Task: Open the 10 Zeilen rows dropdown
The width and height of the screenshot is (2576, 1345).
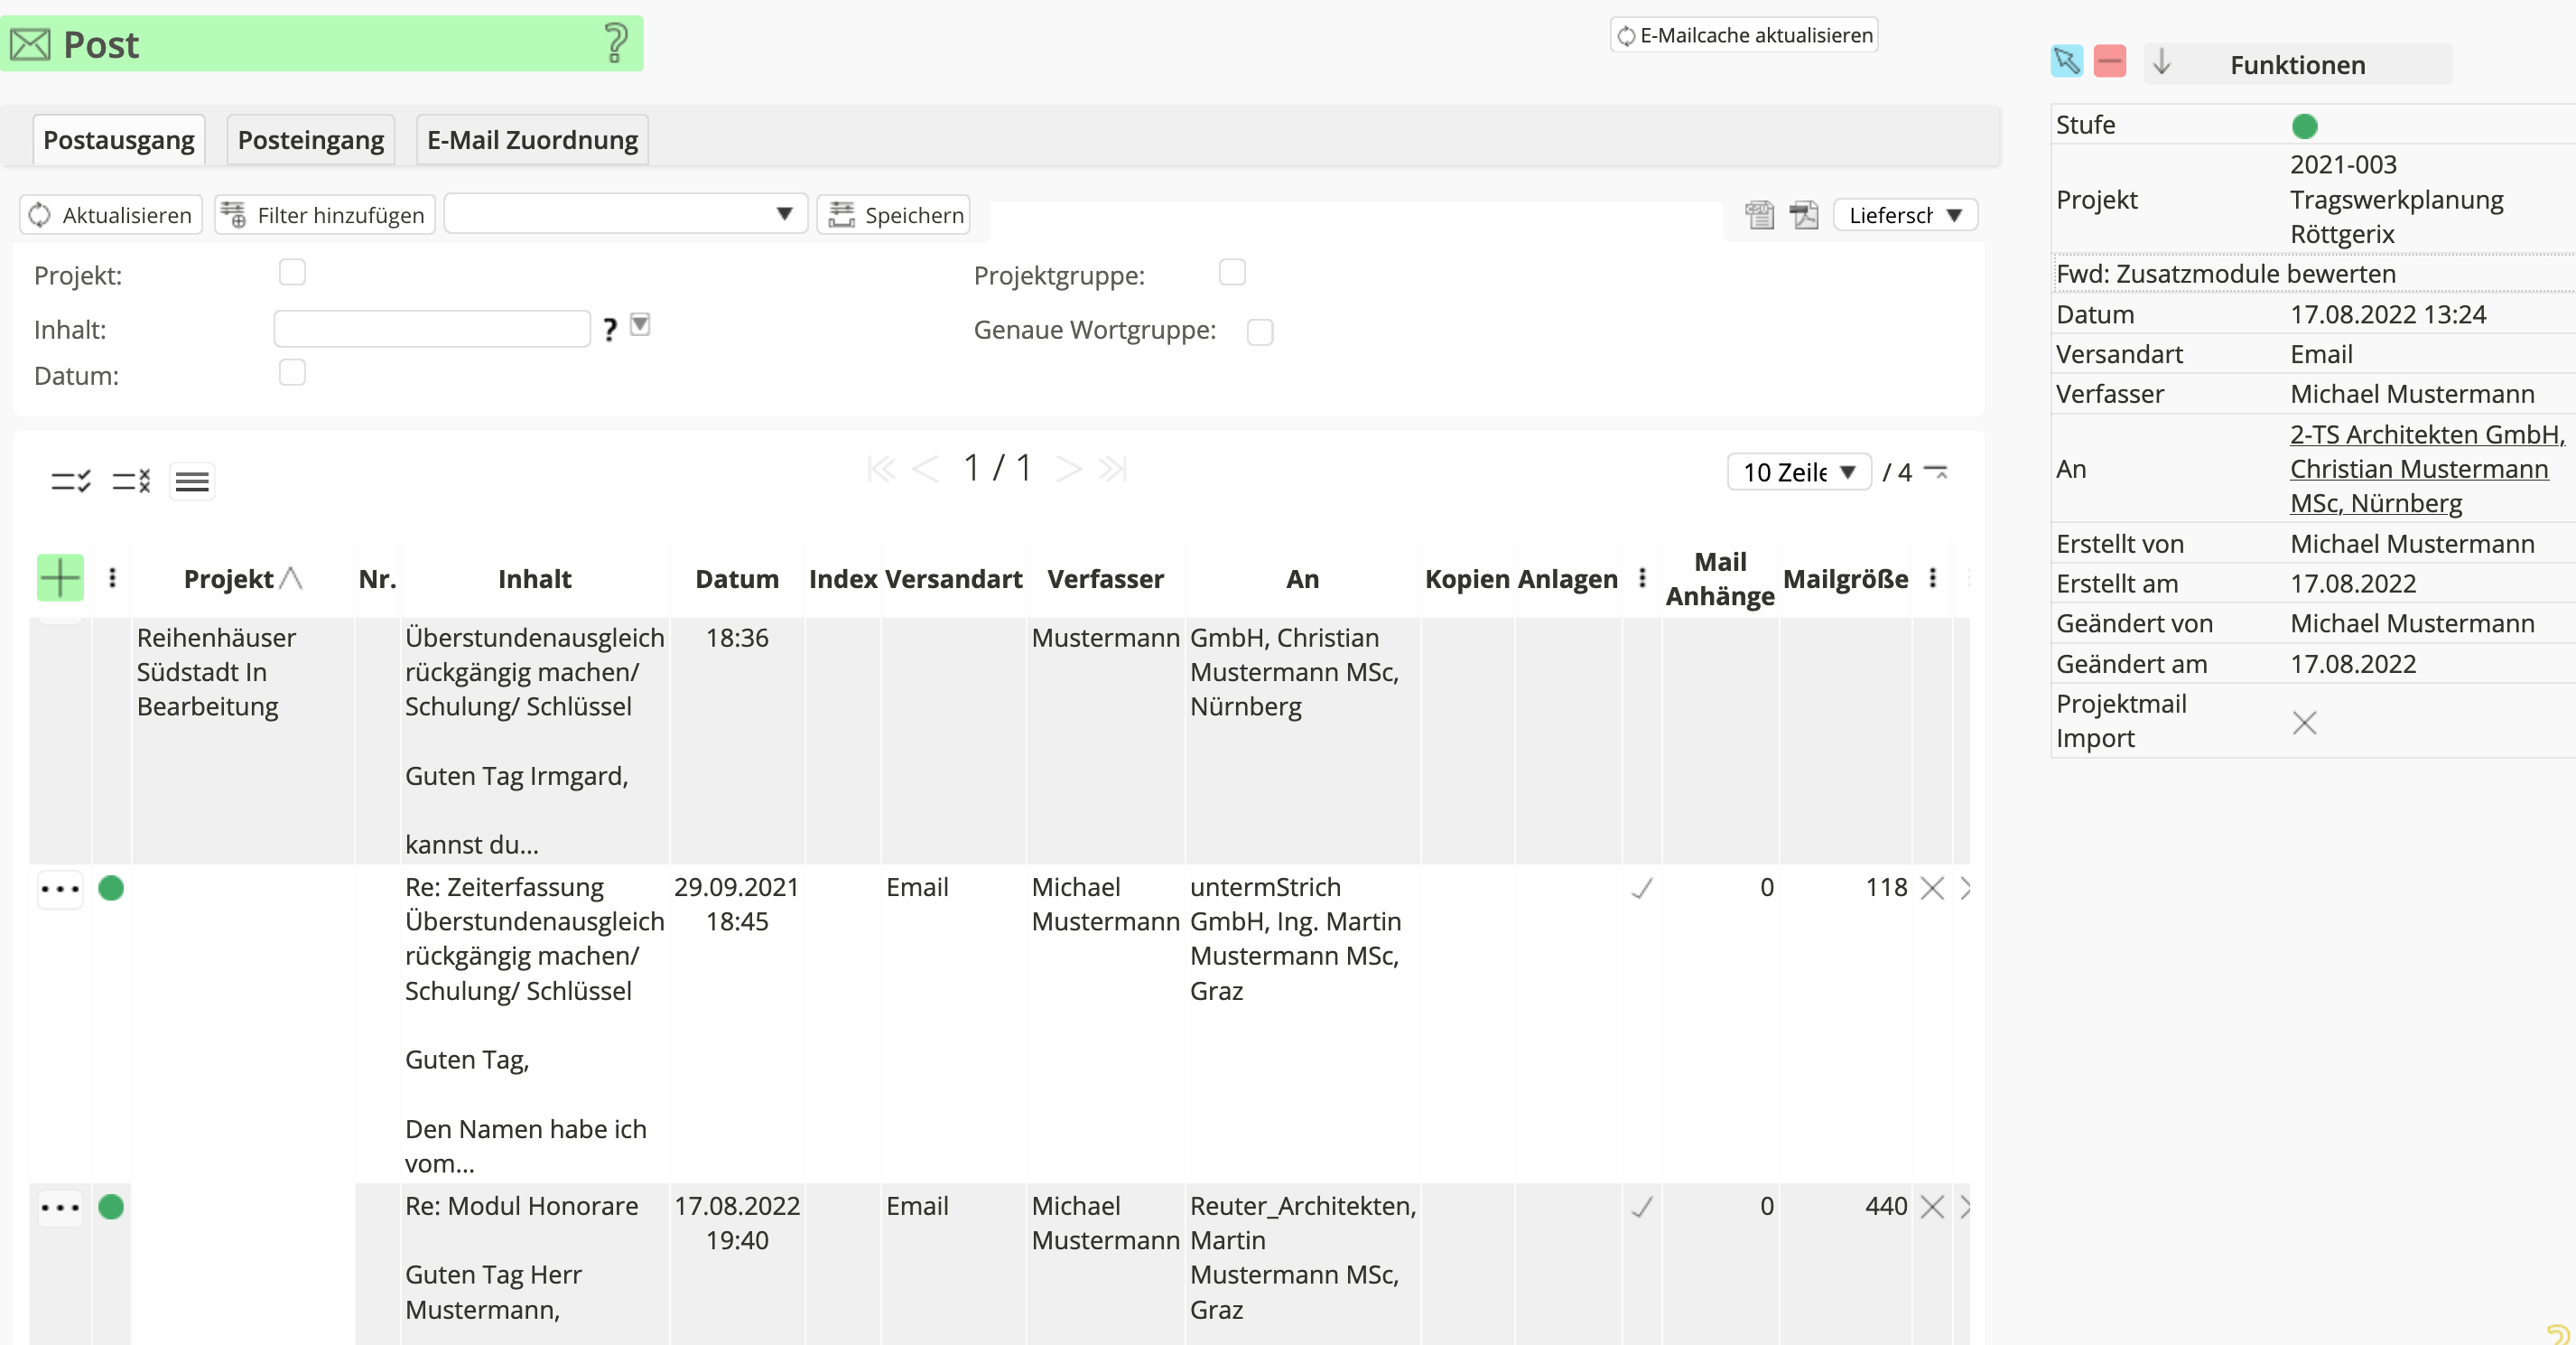Action: tap(1798, 472)
